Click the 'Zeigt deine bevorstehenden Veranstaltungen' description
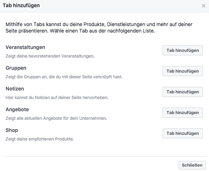The width and height of the screenshot is (209, 172). pos(50,56)
